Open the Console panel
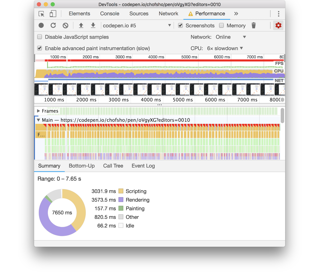 [x=110, y=14]
